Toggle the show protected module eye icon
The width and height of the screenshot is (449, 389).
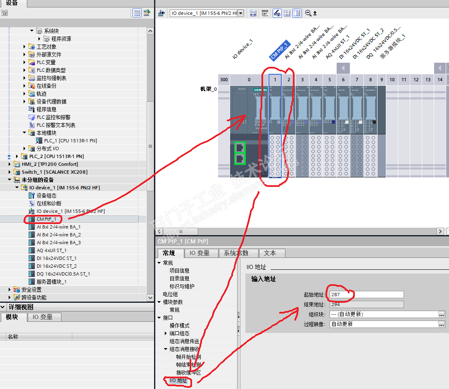pyautogui.click(x=277, y=13)
